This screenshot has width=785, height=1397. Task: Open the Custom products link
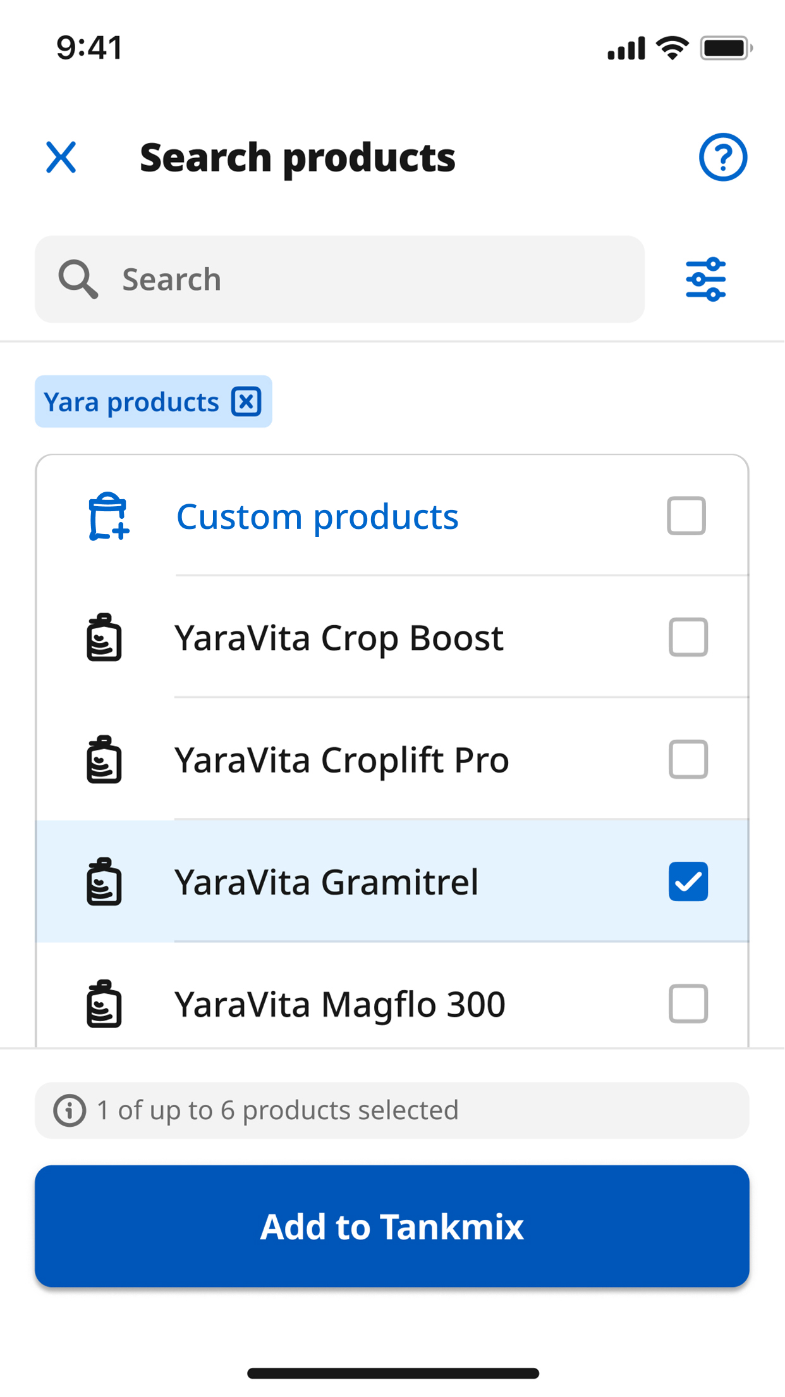click(x=317, y=517)
